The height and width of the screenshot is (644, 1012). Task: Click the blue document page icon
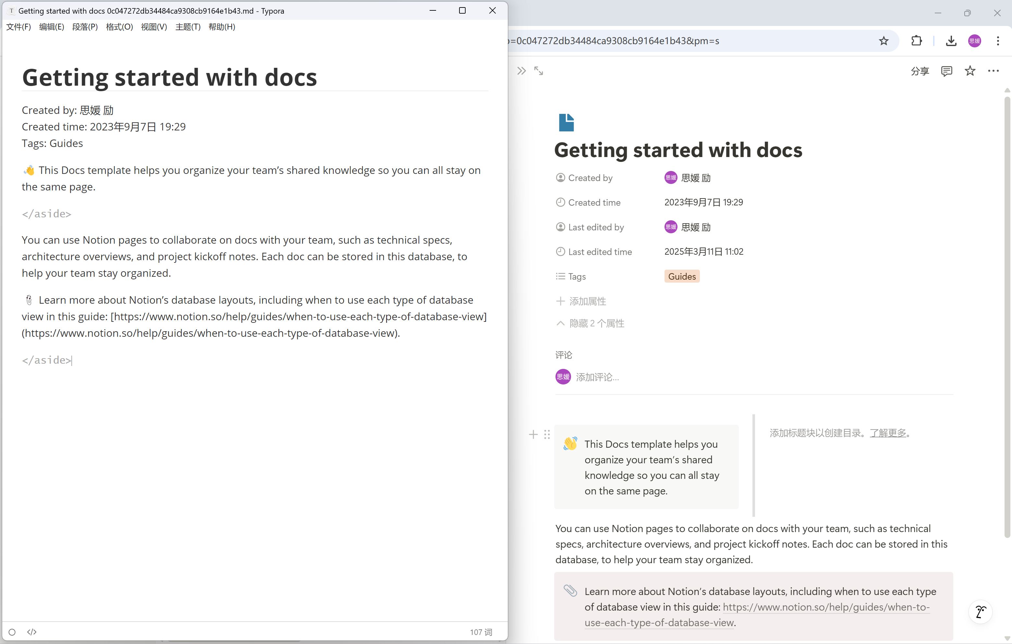point(566,123)
